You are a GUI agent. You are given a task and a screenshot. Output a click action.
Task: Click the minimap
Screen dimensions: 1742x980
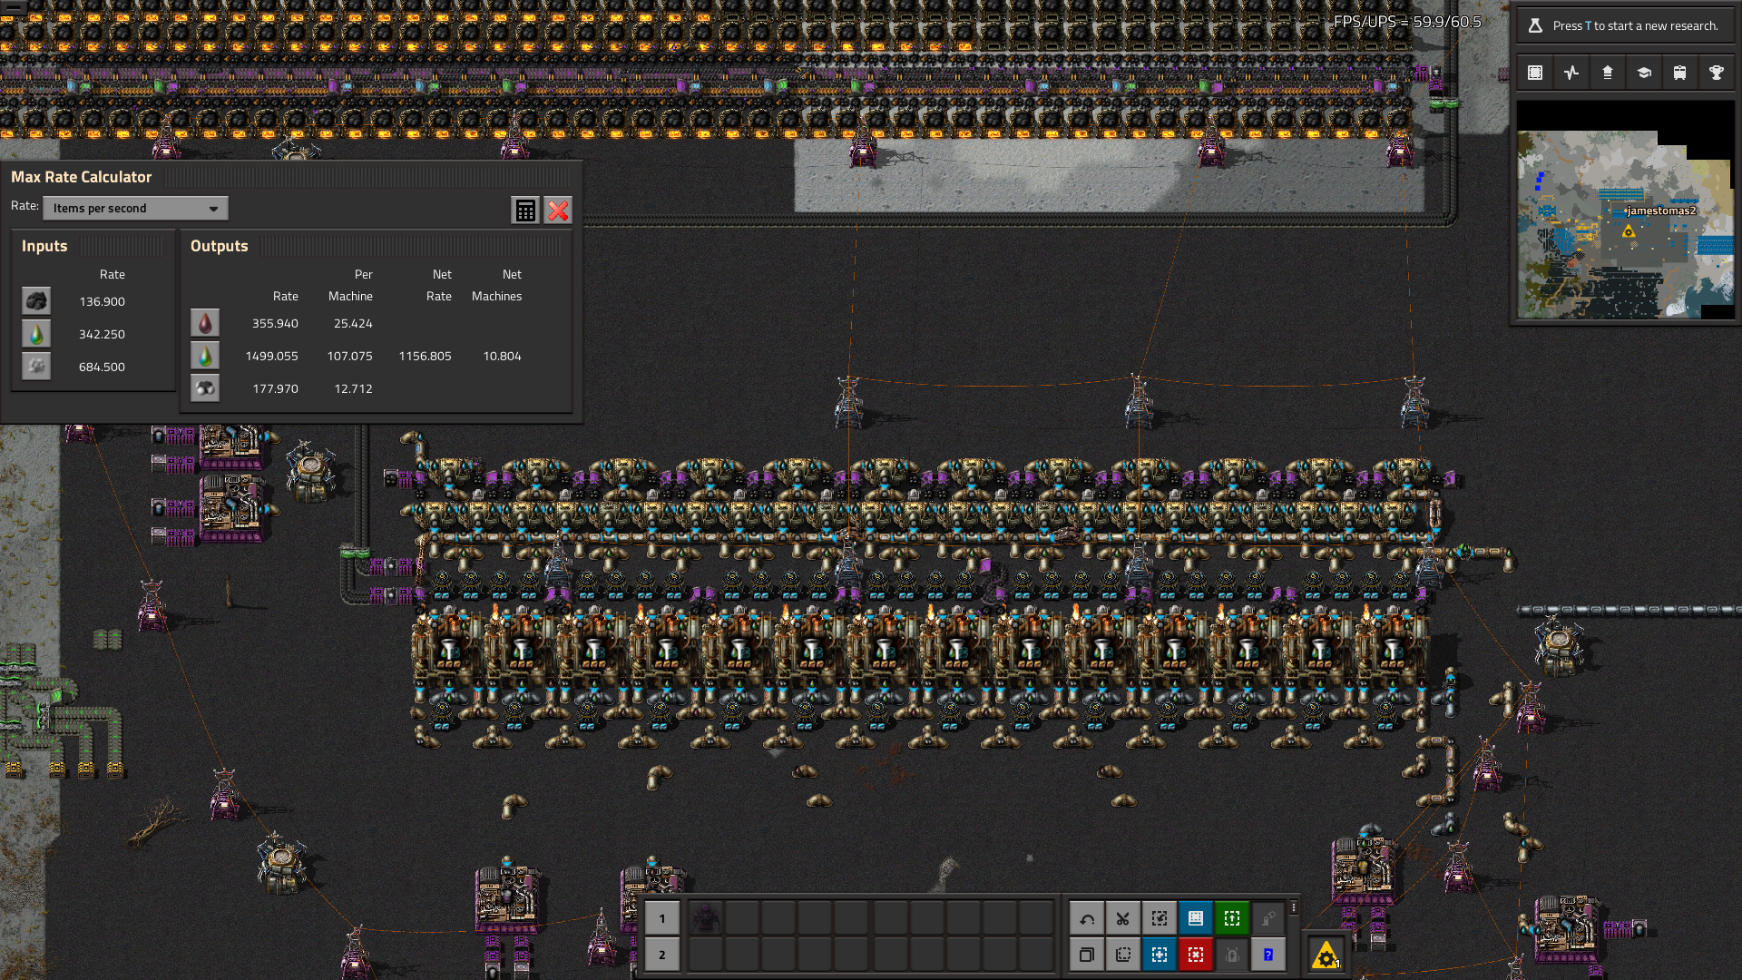(1625, 210)
